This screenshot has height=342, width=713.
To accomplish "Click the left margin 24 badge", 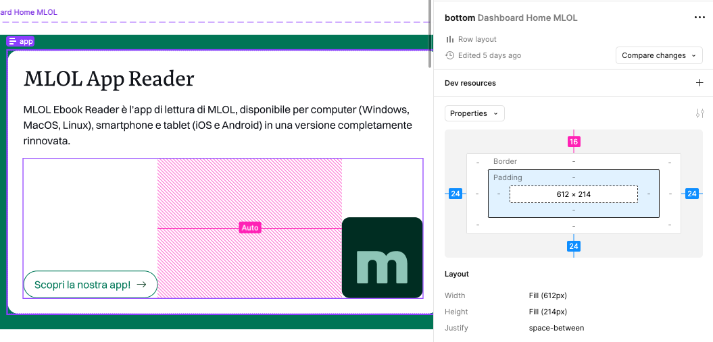I will pos(456,194).
